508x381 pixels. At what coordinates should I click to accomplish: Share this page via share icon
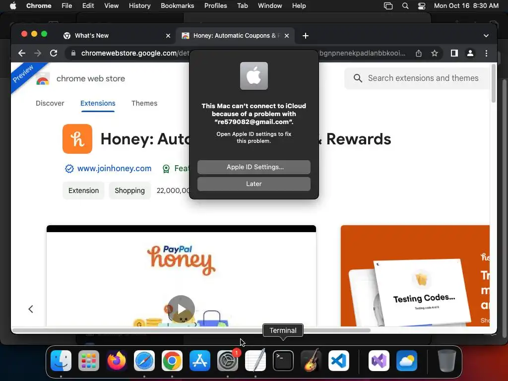click(x=419, y=53)
